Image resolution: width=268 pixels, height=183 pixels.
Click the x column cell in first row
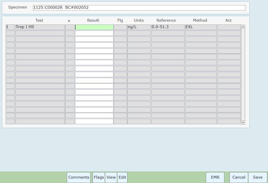click(x=70, y=27)
